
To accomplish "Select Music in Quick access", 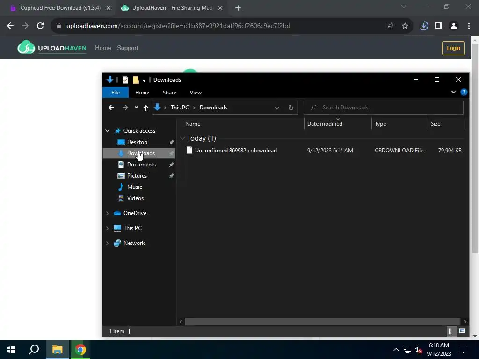I will pyautogui.click(x=134, y=187).
